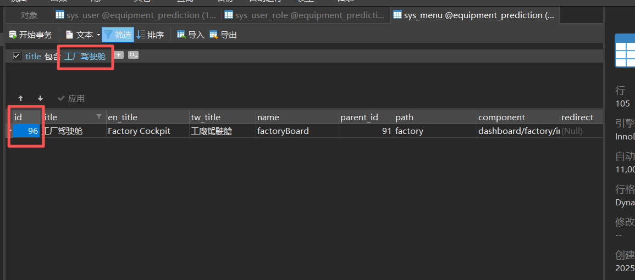
Task: Open the dropdown arrow next to 文本
Action: [x=98, y=35]
